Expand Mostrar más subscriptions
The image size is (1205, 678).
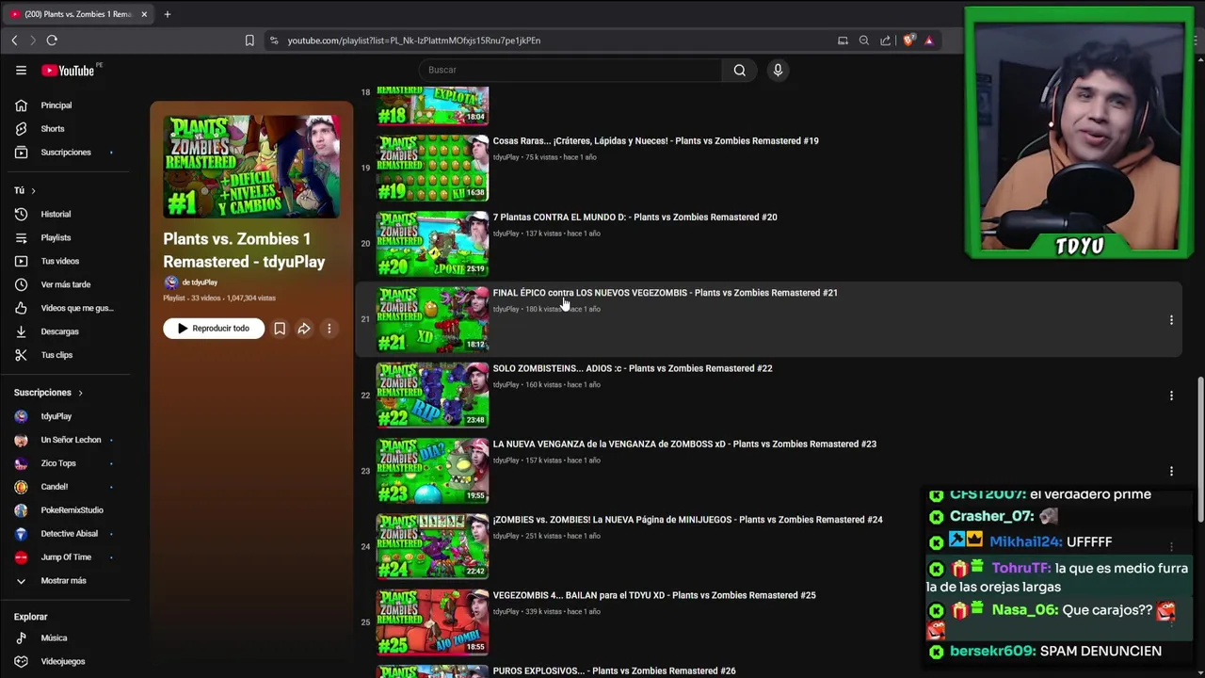tap(64, 581)
